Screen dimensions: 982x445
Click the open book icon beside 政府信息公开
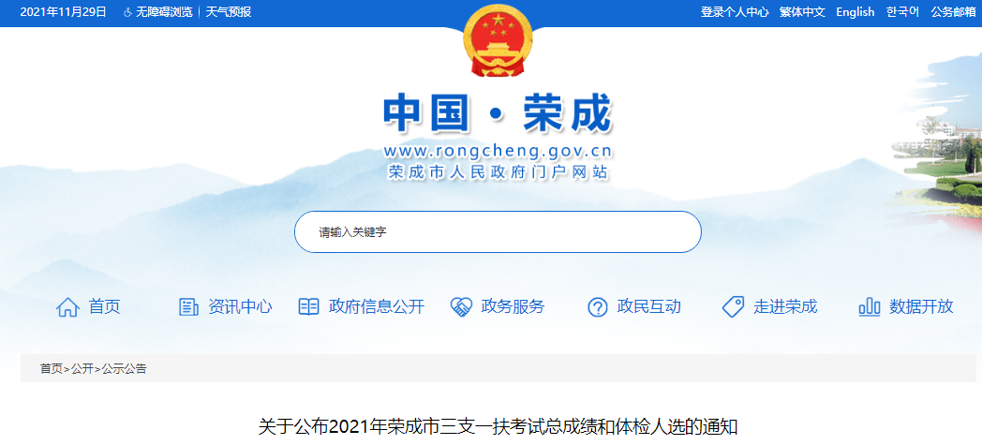(309, 306)
